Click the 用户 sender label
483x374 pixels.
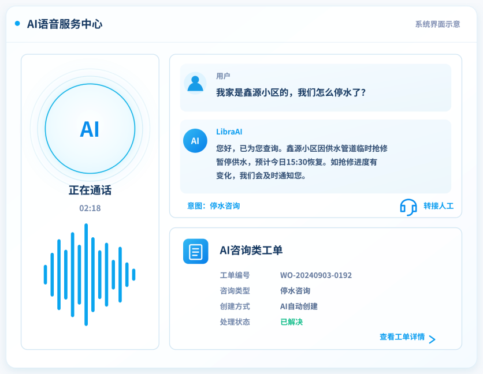[x=223, y=76]
